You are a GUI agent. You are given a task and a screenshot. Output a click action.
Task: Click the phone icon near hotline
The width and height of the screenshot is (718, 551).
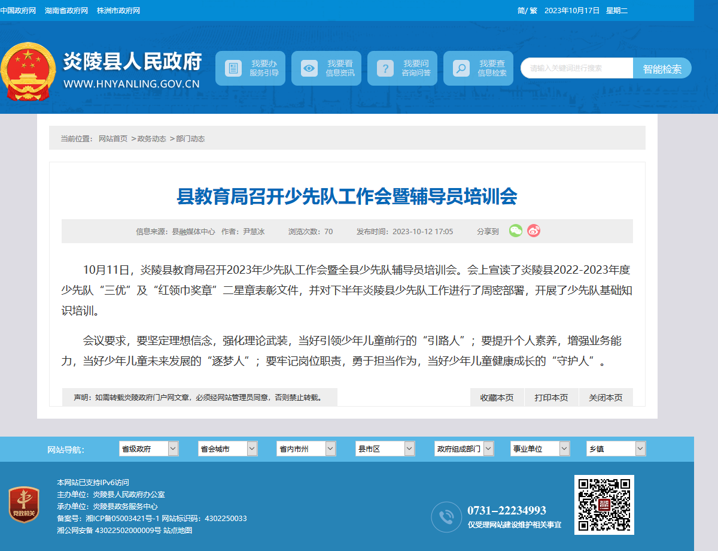click(x=446, y=517)
